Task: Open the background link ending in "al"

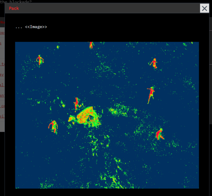Action: (x=2, y=85)
